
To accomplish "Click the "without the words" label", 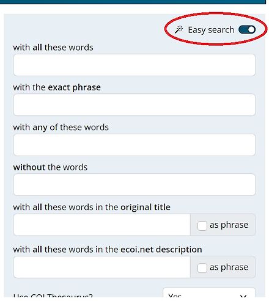I will [50, 167].
